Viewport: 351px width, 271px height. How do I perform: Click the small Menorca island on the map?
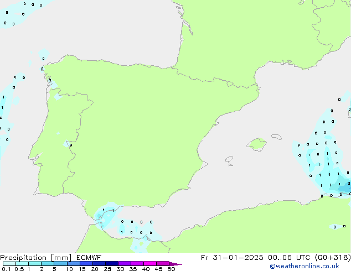click(276, 135)
